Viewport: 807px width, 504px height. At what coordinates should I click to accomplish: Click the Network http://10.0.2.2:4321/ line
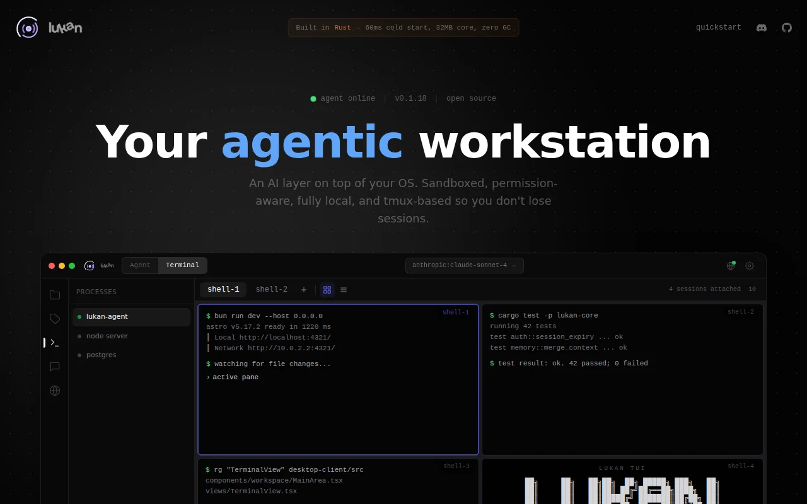271,348
